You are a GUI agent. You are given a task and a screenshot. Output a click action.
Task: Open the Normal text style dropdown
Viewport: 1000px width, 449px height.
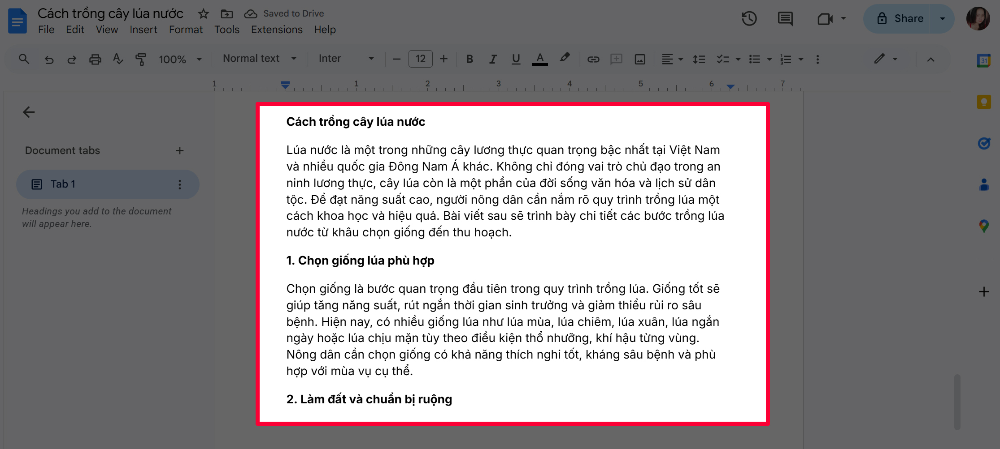[258, 59]
